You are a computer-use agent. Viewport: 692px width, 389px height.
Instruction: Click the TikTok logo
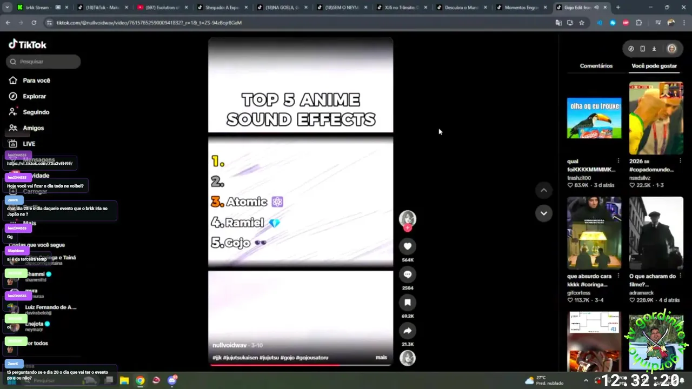[x=28, y=44]
